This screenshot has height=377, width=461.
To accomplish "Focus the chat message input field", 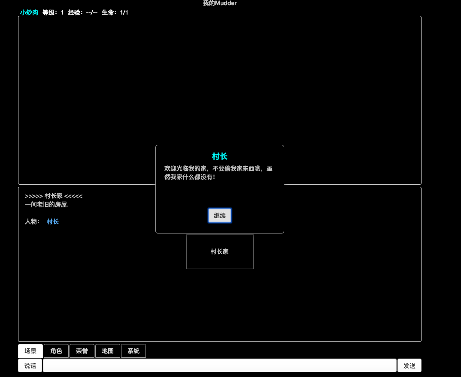I will [220, 365].
